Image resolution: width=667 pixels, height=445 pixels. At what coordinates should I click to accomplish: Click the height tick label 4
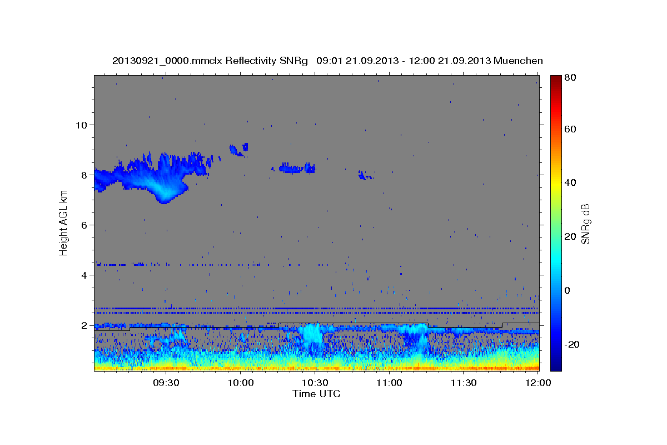point(84,275)
